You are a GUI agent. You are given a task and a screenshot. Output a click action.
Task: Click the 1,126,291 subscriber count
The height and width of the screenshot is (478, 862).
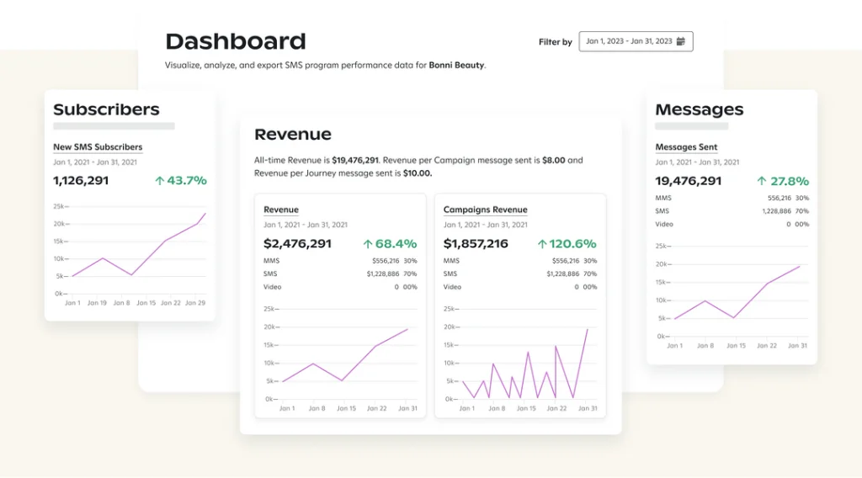tap(81, 180)
